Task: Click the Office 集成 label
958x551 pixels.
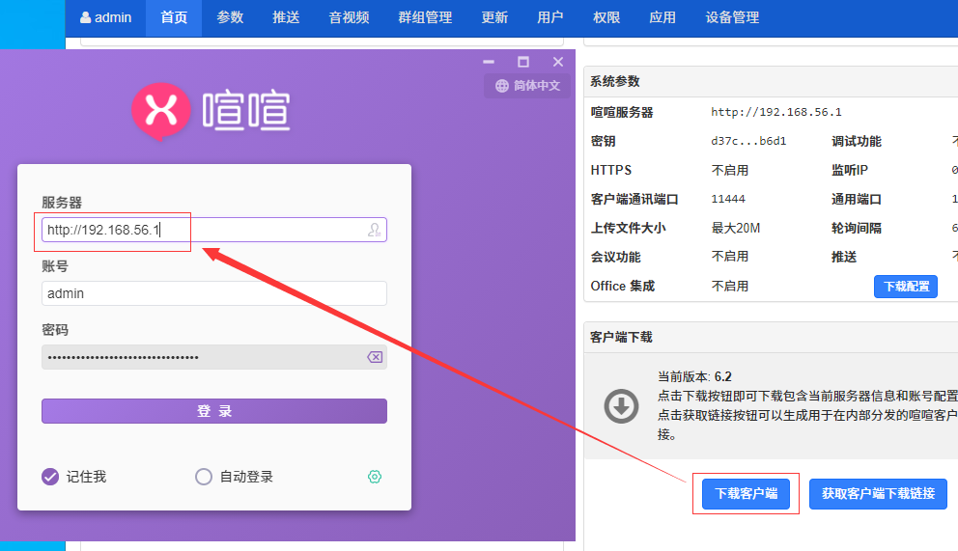Action: (623, 287)
